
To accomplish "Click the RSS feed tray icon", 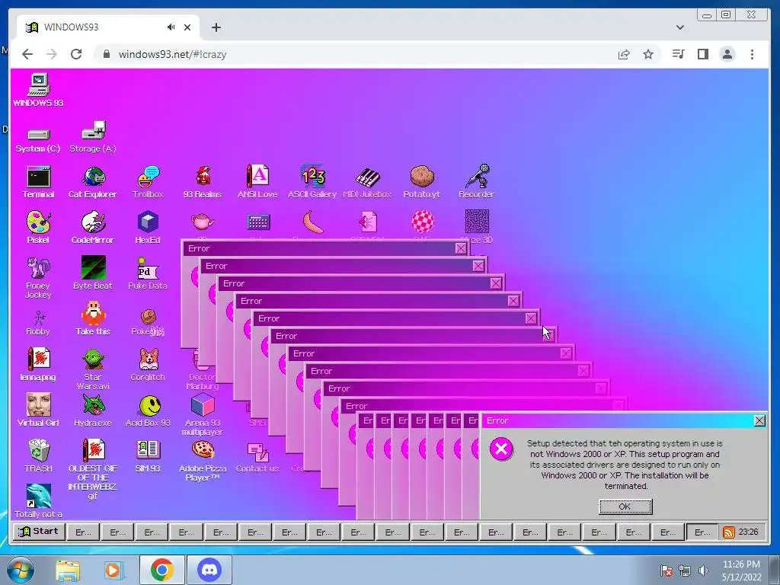I will 729,532.
